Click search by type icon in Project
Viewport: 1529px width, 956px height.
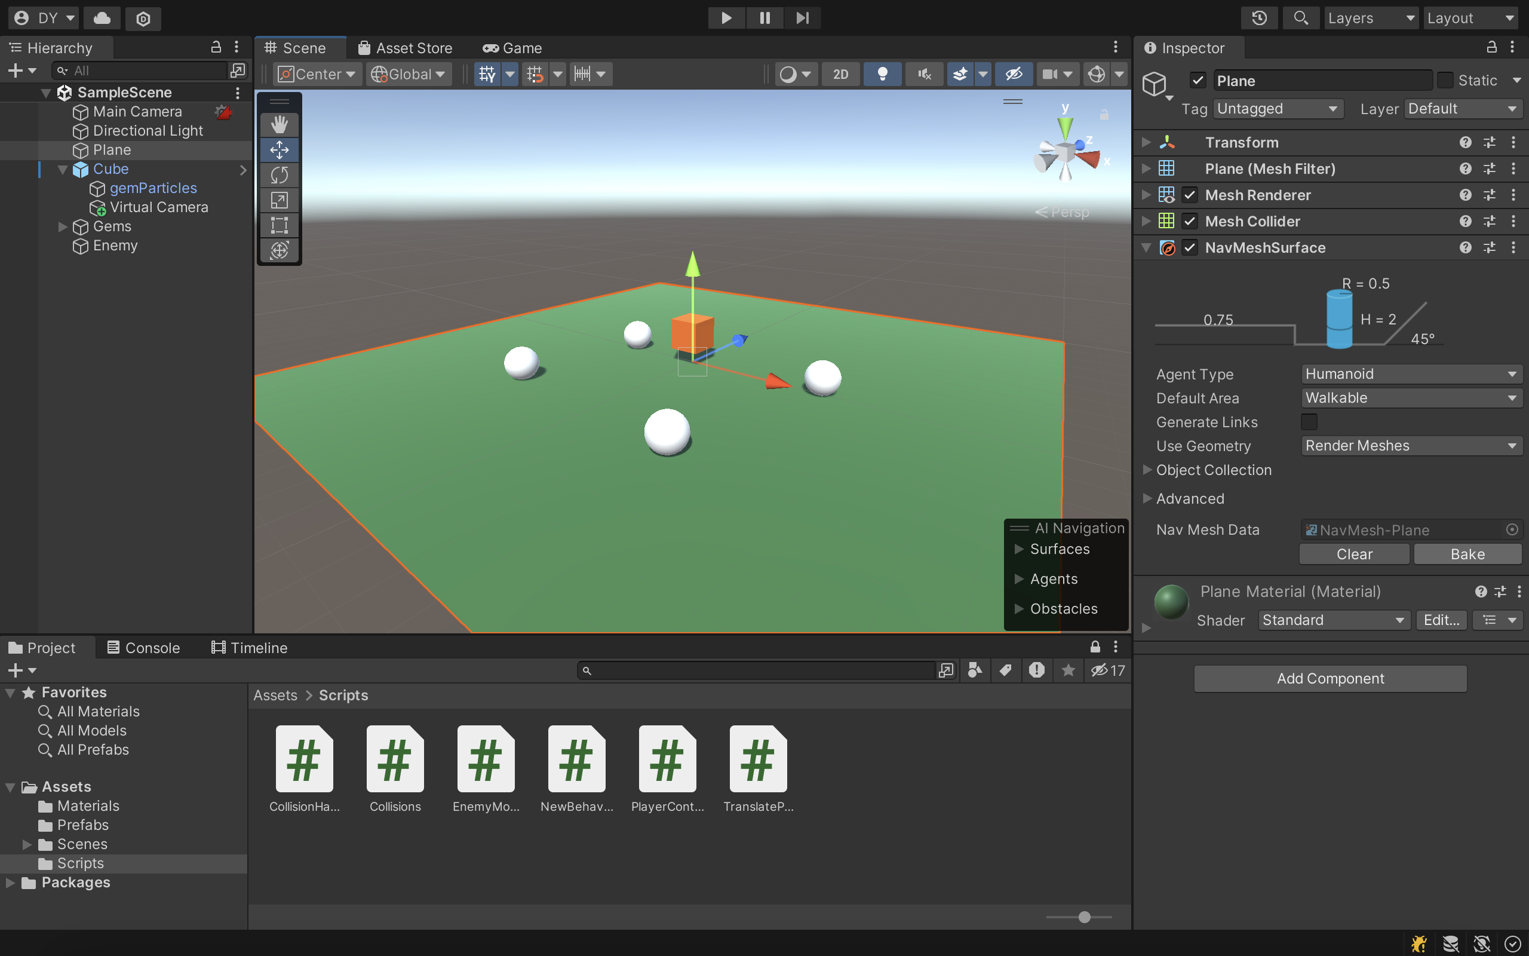975,670
